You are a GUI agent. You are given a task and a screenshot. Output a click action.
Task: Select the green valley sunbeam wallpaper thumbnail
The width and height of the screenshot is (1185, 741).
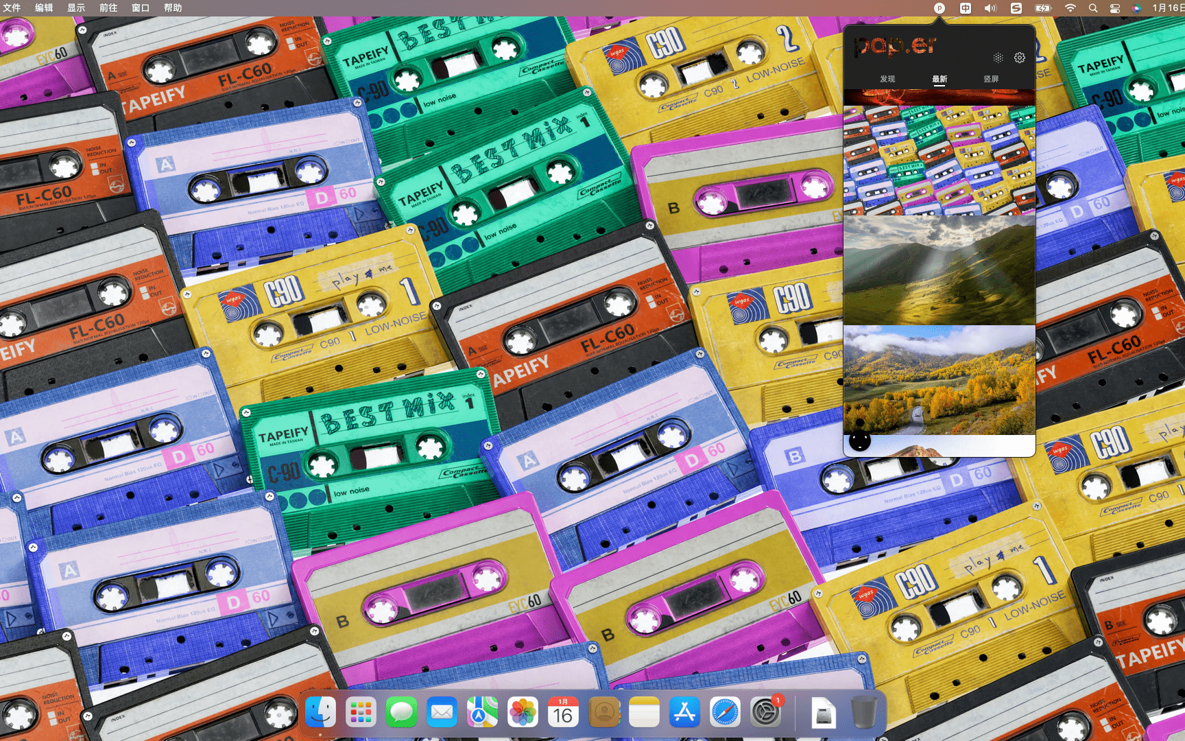tap(939, 270)
